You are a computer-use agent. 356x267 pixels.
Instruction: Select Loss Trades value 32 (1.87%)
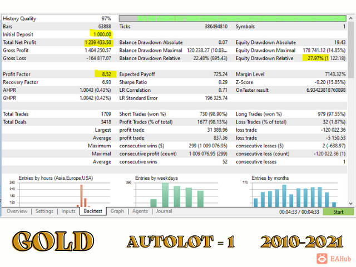tap(334, 122)
